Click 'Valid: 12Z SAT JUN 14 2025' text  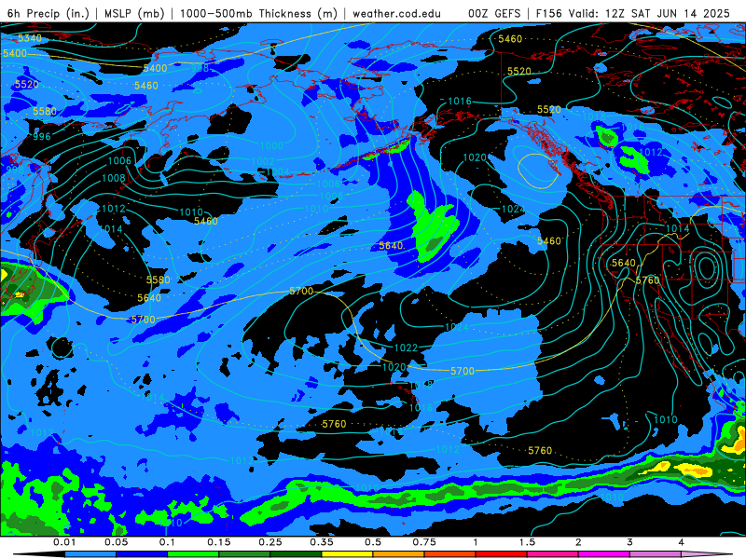[x=649, y=13]
